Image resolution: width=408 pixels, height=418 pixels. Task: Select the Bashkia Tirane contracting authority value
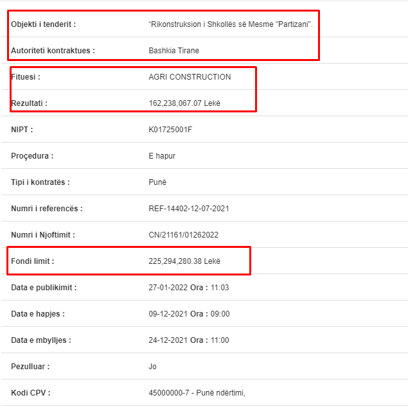point(173,50)
